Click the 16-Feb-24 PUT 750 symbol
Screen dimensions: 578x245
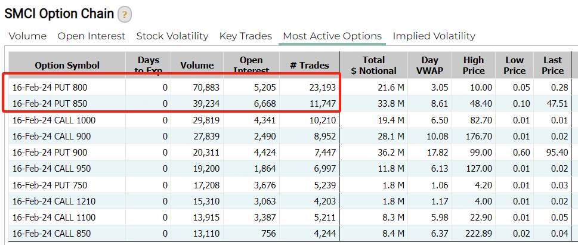[x=49, y=185]
